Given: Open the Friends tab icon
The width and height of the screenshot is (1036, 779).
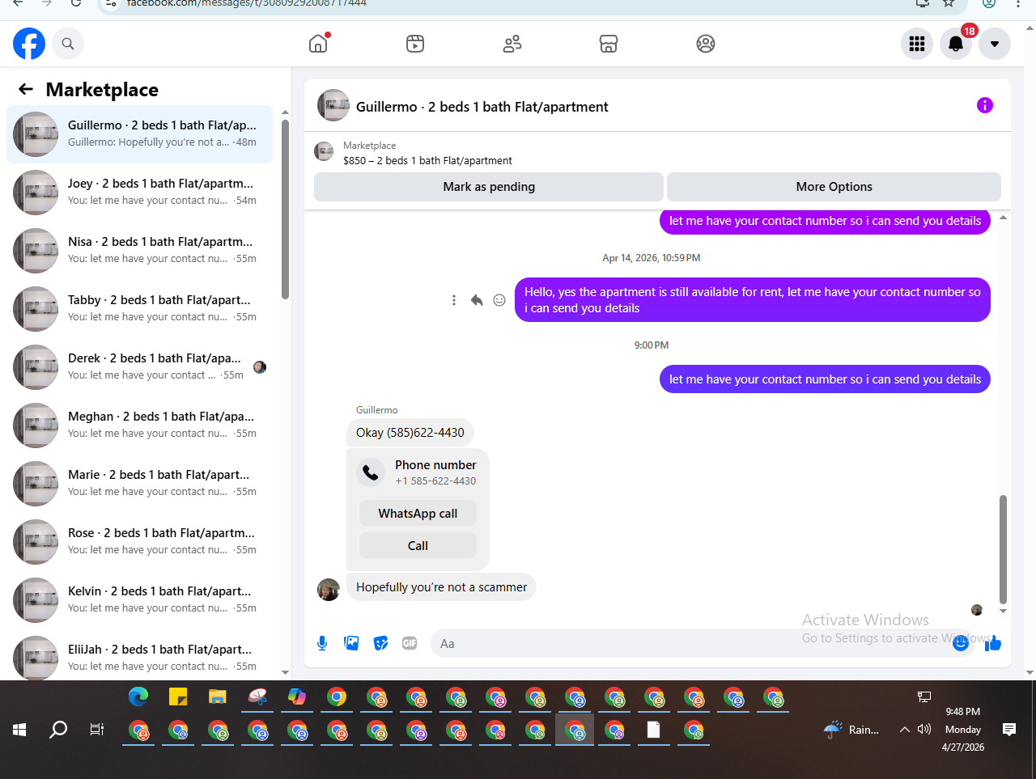Looking at the screenshot, I should (512, 44).
